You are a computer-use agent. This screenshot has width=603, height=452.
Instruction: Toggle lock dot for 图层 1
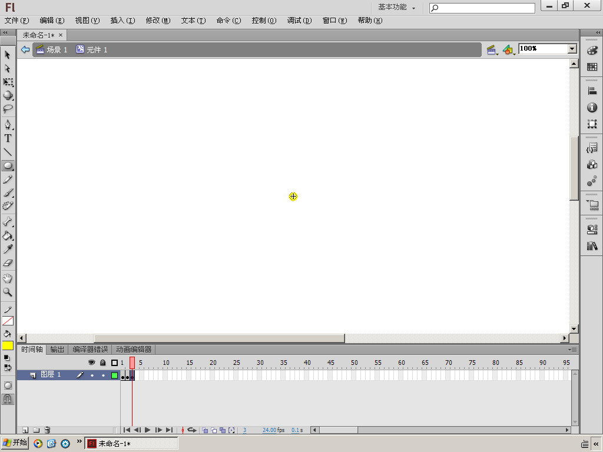pyautogui.click(x=103, y=375)
